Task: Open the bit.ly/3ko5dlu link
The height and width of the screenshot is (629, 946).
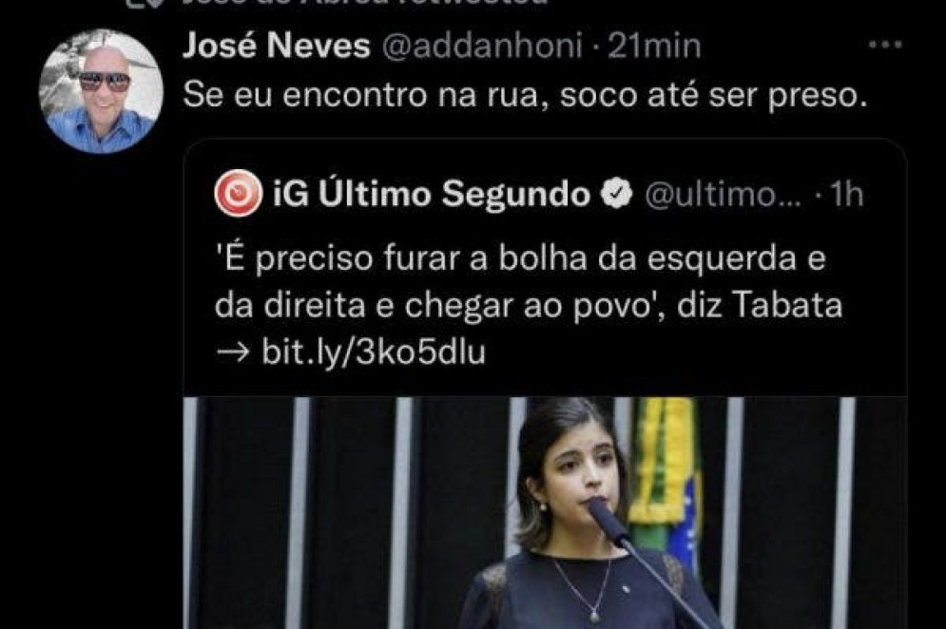Action: pyautogui.click(x=374, y=353)
